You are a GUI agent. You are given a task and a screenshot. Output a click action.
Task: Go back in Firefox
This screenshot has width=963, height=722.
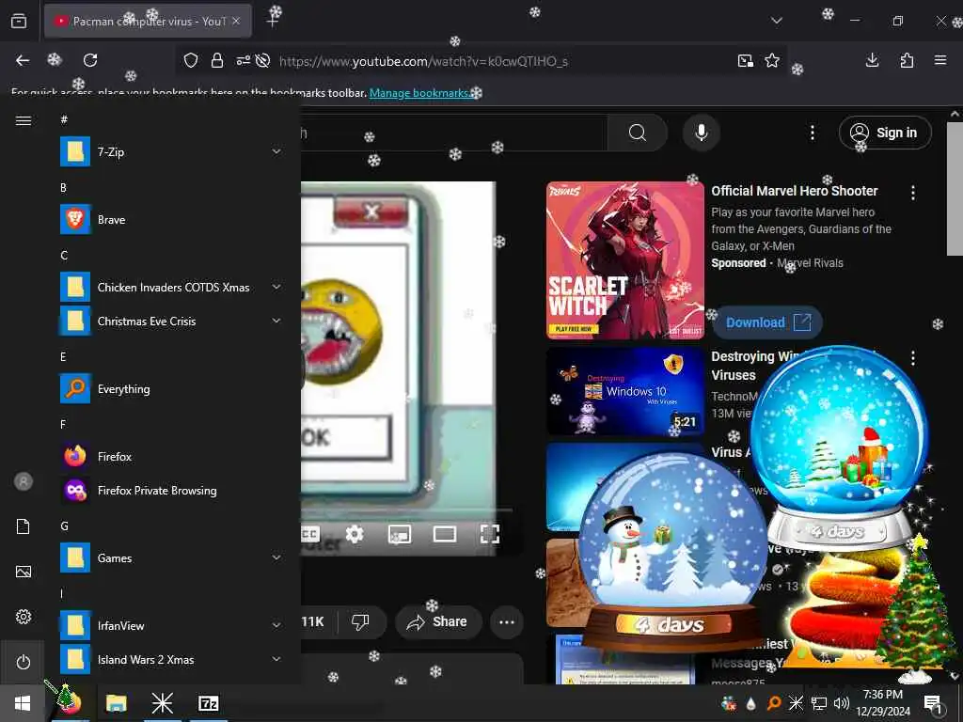23,60
